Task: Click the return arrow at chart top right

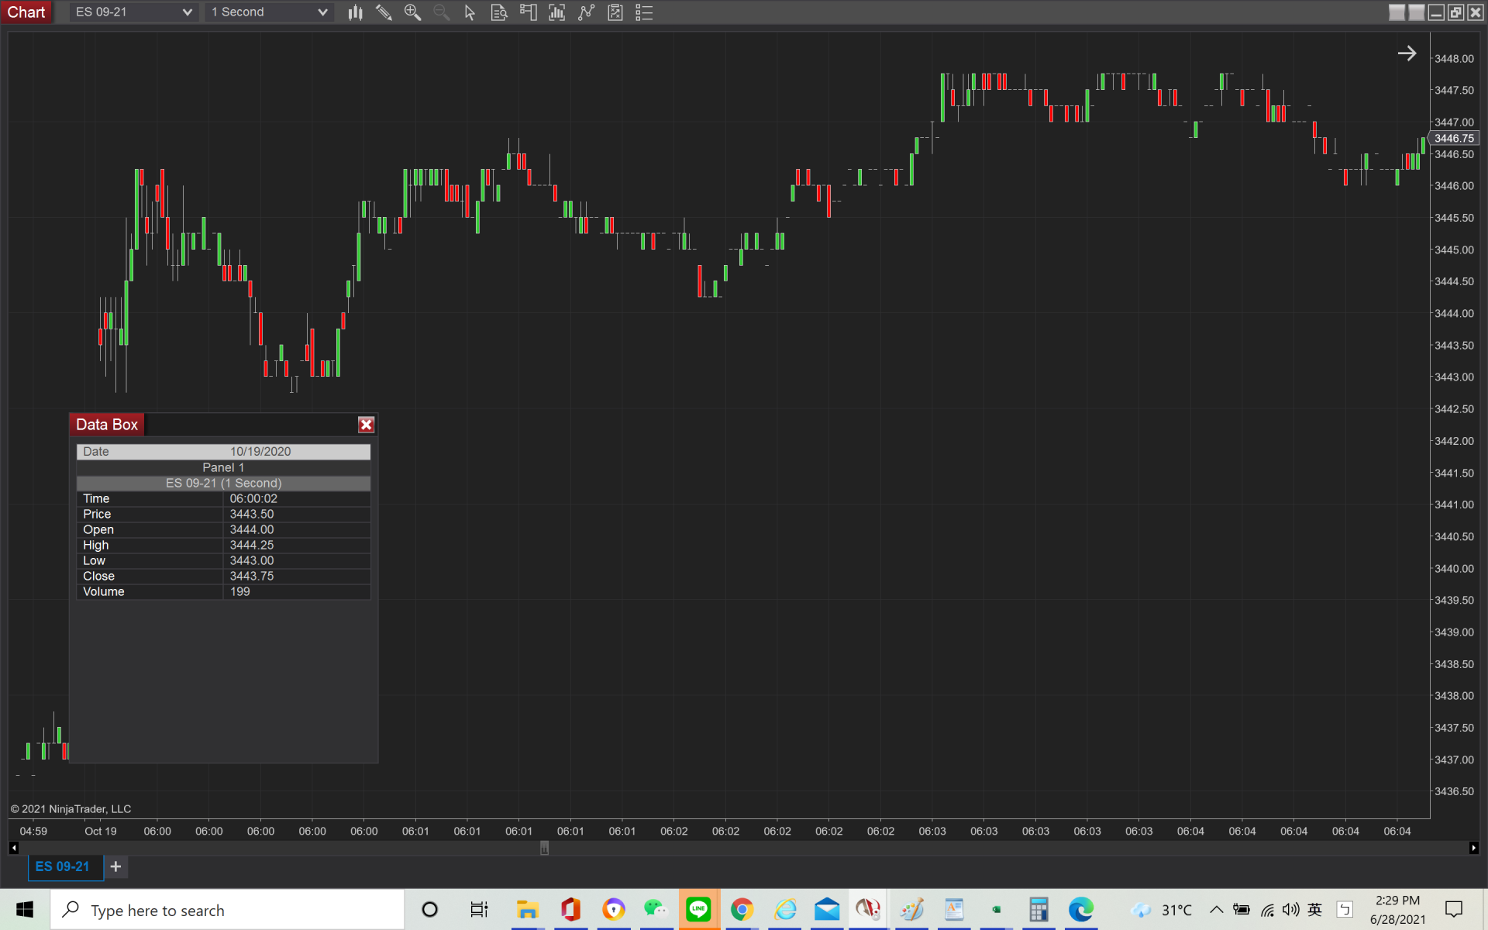Action: [1407, 53]
